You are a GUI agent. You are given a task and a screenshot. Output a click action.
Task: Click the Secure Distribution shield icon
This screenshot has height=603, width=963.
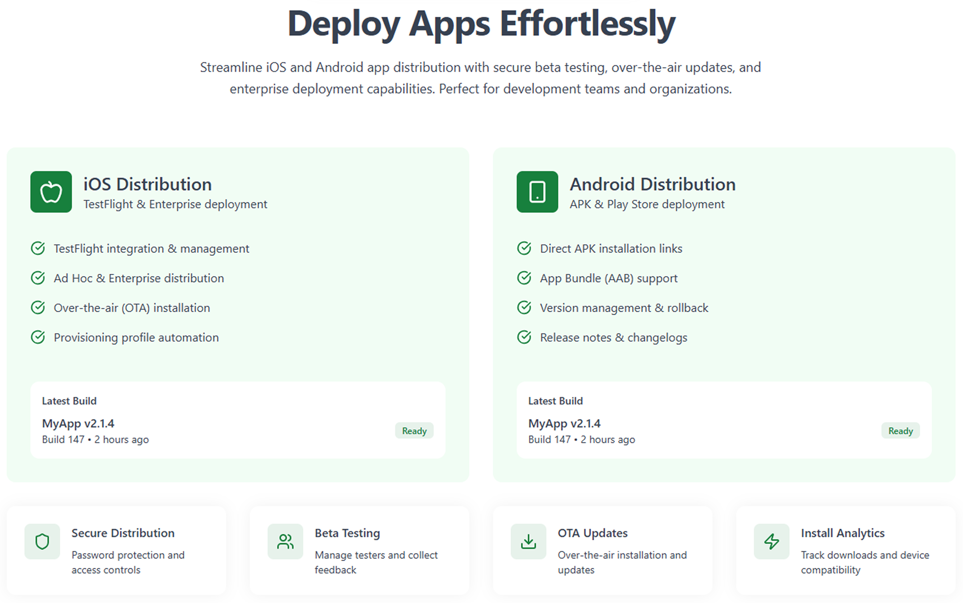(x=42, y=541)
